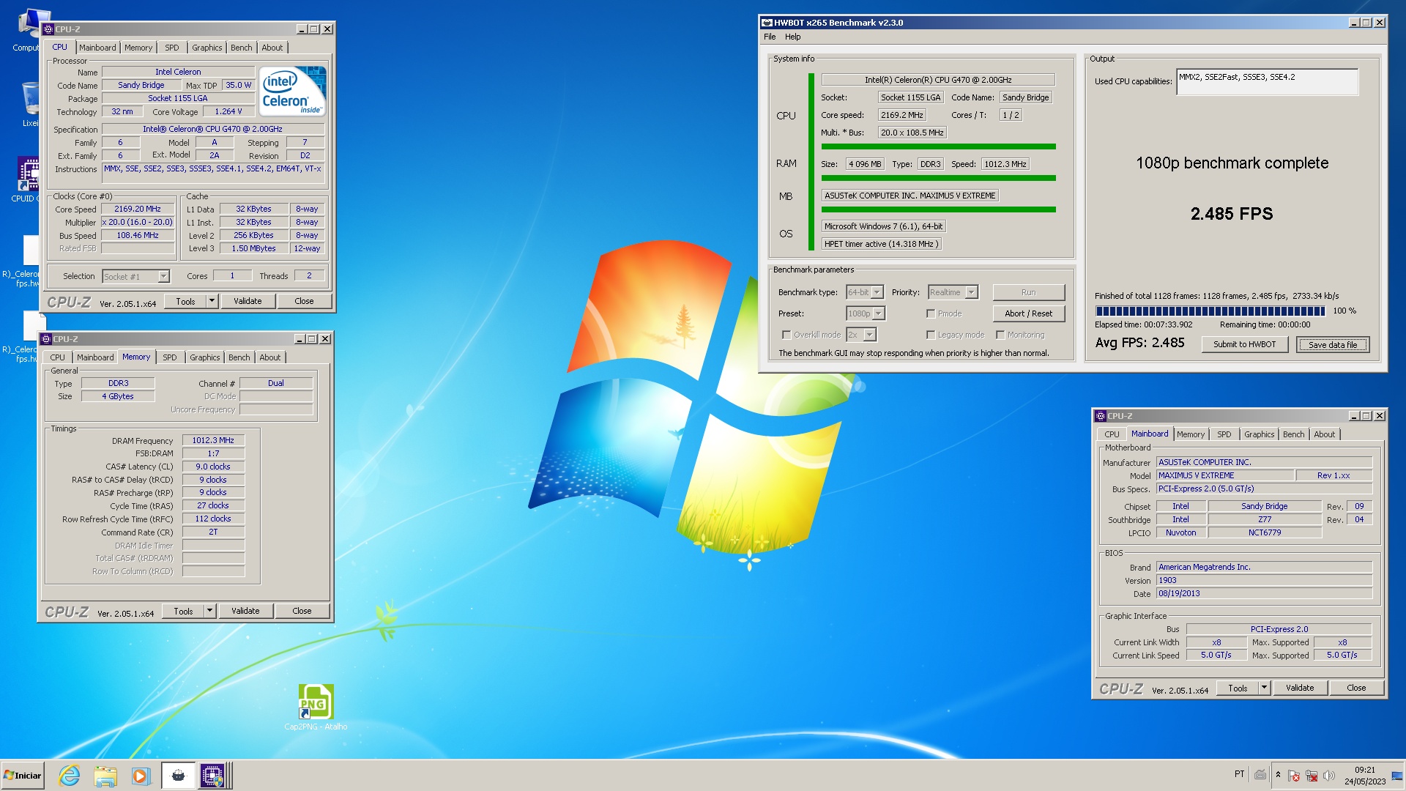Image resolution: width=1406 pixels, height=791 pixels.
Task: Open the Preset 1080p dropdown
Action: [866, 313]
